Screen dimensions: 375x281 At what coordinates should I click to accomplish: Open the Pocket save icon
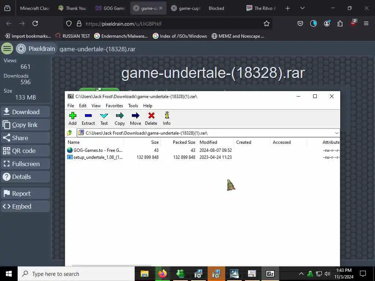300,23
